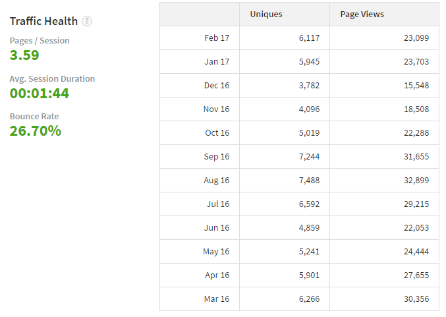Image resolution: width=446 pixels, height=317 pixels.
Task: Click the Mar 16 page views 30,356
Action: click(416, 299)
